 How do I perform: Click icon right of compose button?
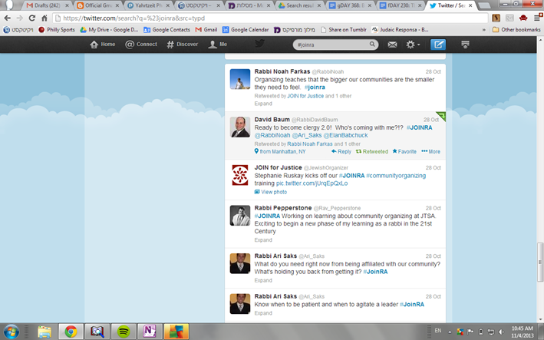[465, 44]
